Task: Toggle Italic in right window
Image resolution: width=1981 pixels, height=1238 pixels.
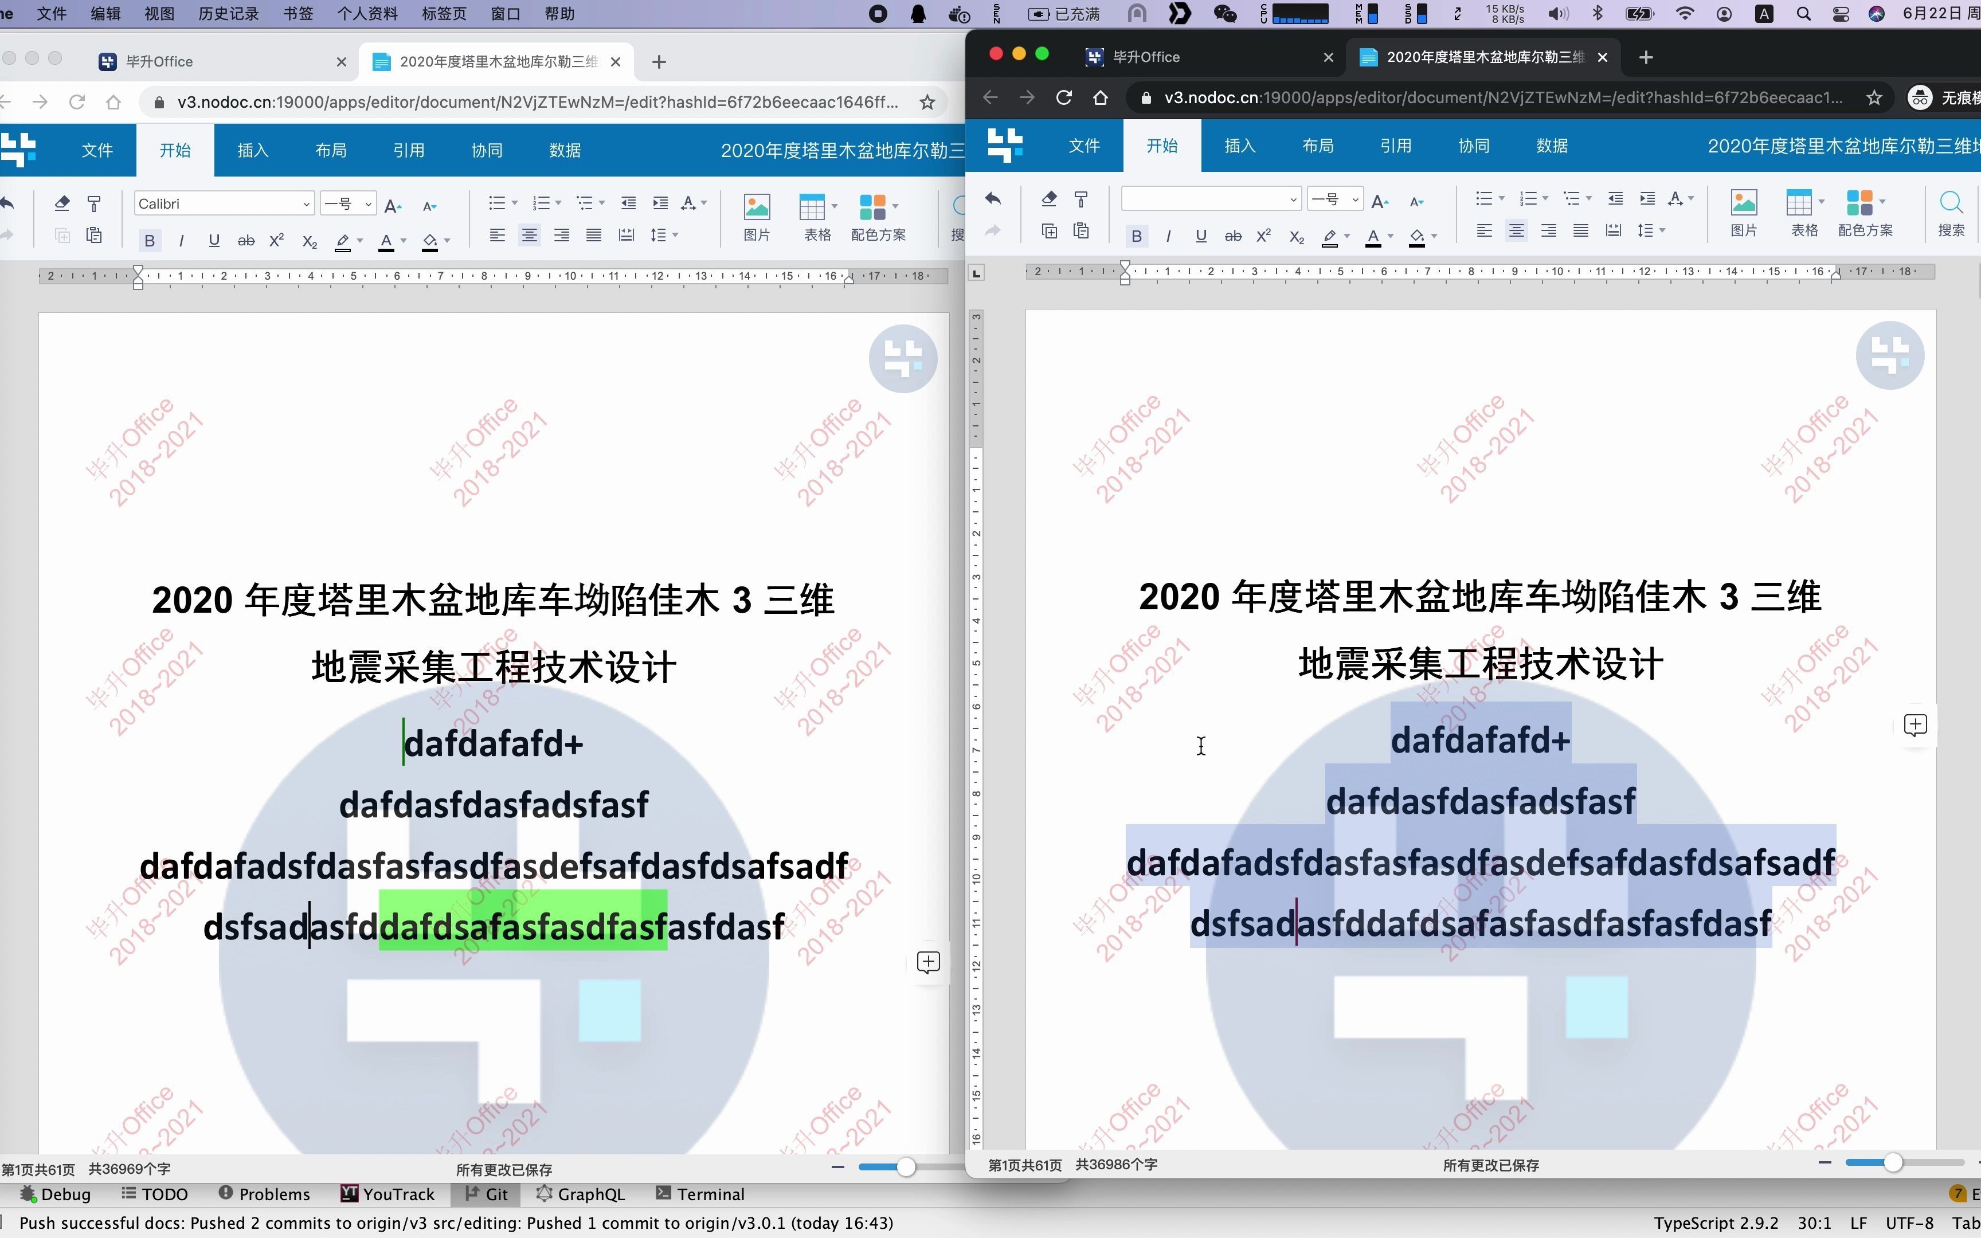Action: pos(1168,236)
